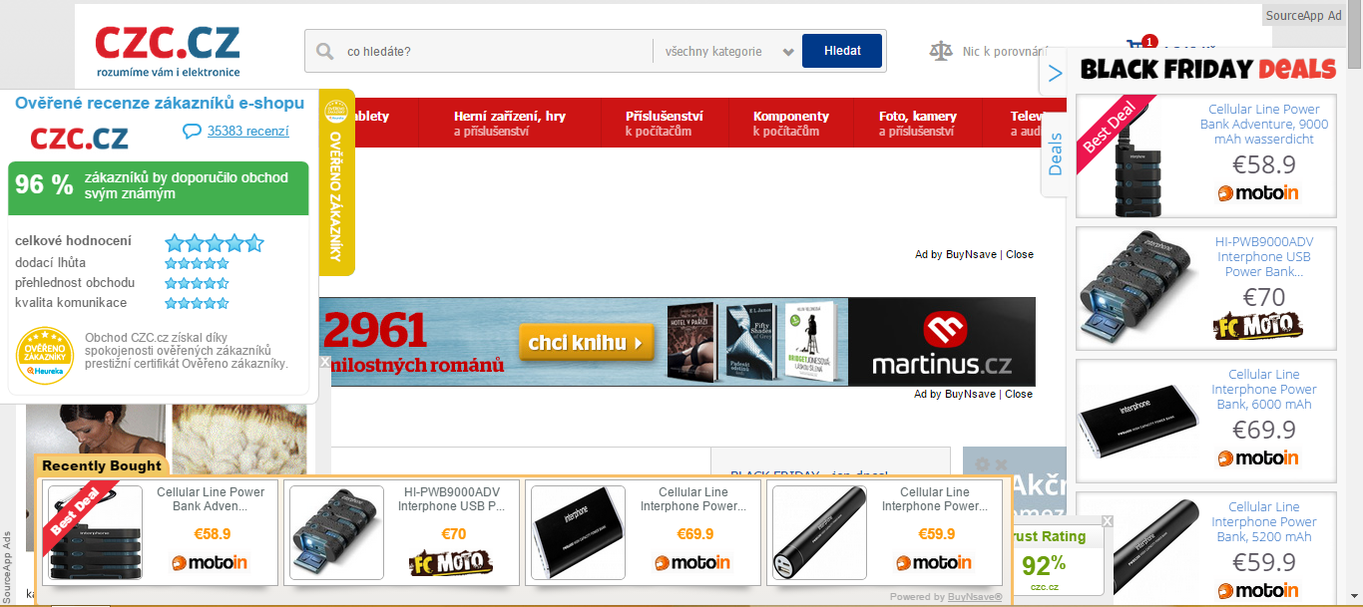Click Recently Bought item priced €59.9
1363x607 pixels.
(x=885, y=534)
